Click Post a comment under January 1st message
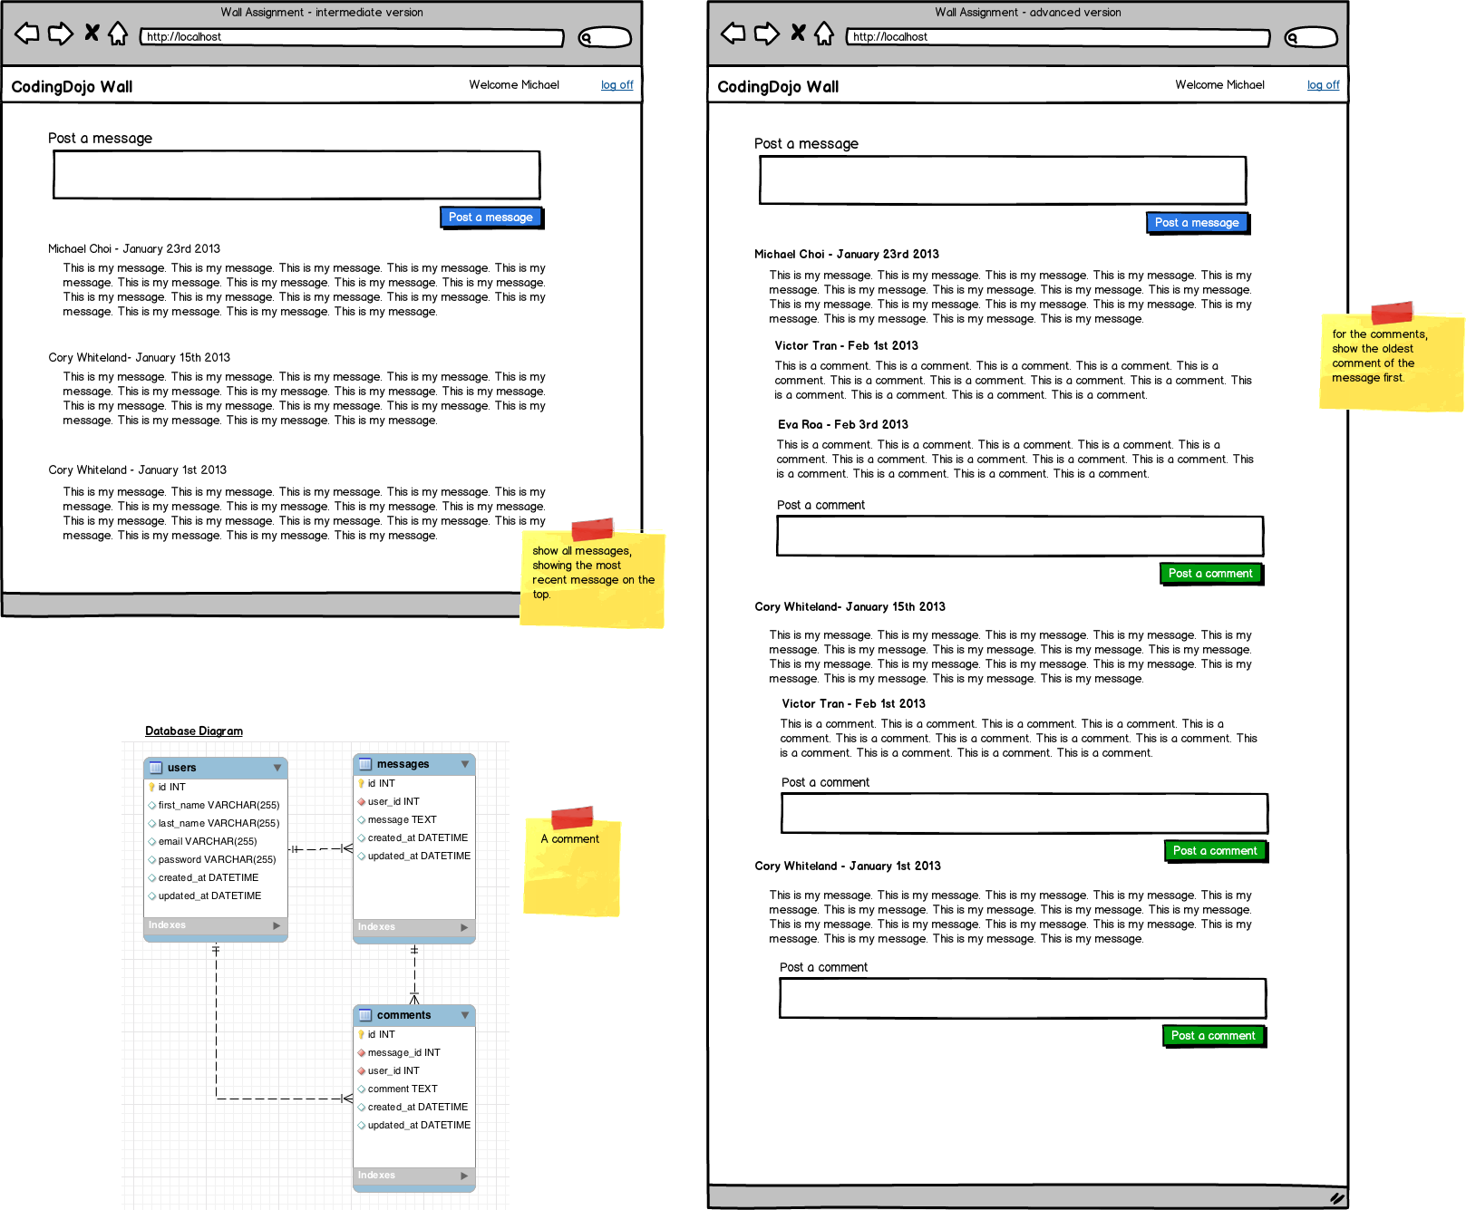This screenshot has width=1466, height=1210. pyautogui.click(x=1214, y=1036)
